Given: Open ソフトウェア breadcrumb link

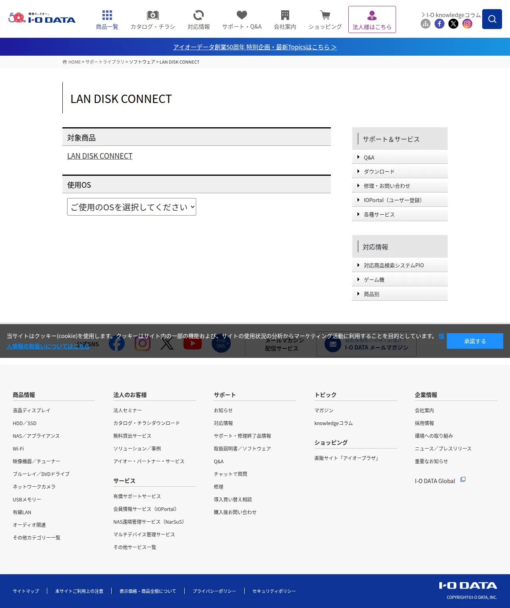Looking at the screenshot, I should tap(142, 62).
